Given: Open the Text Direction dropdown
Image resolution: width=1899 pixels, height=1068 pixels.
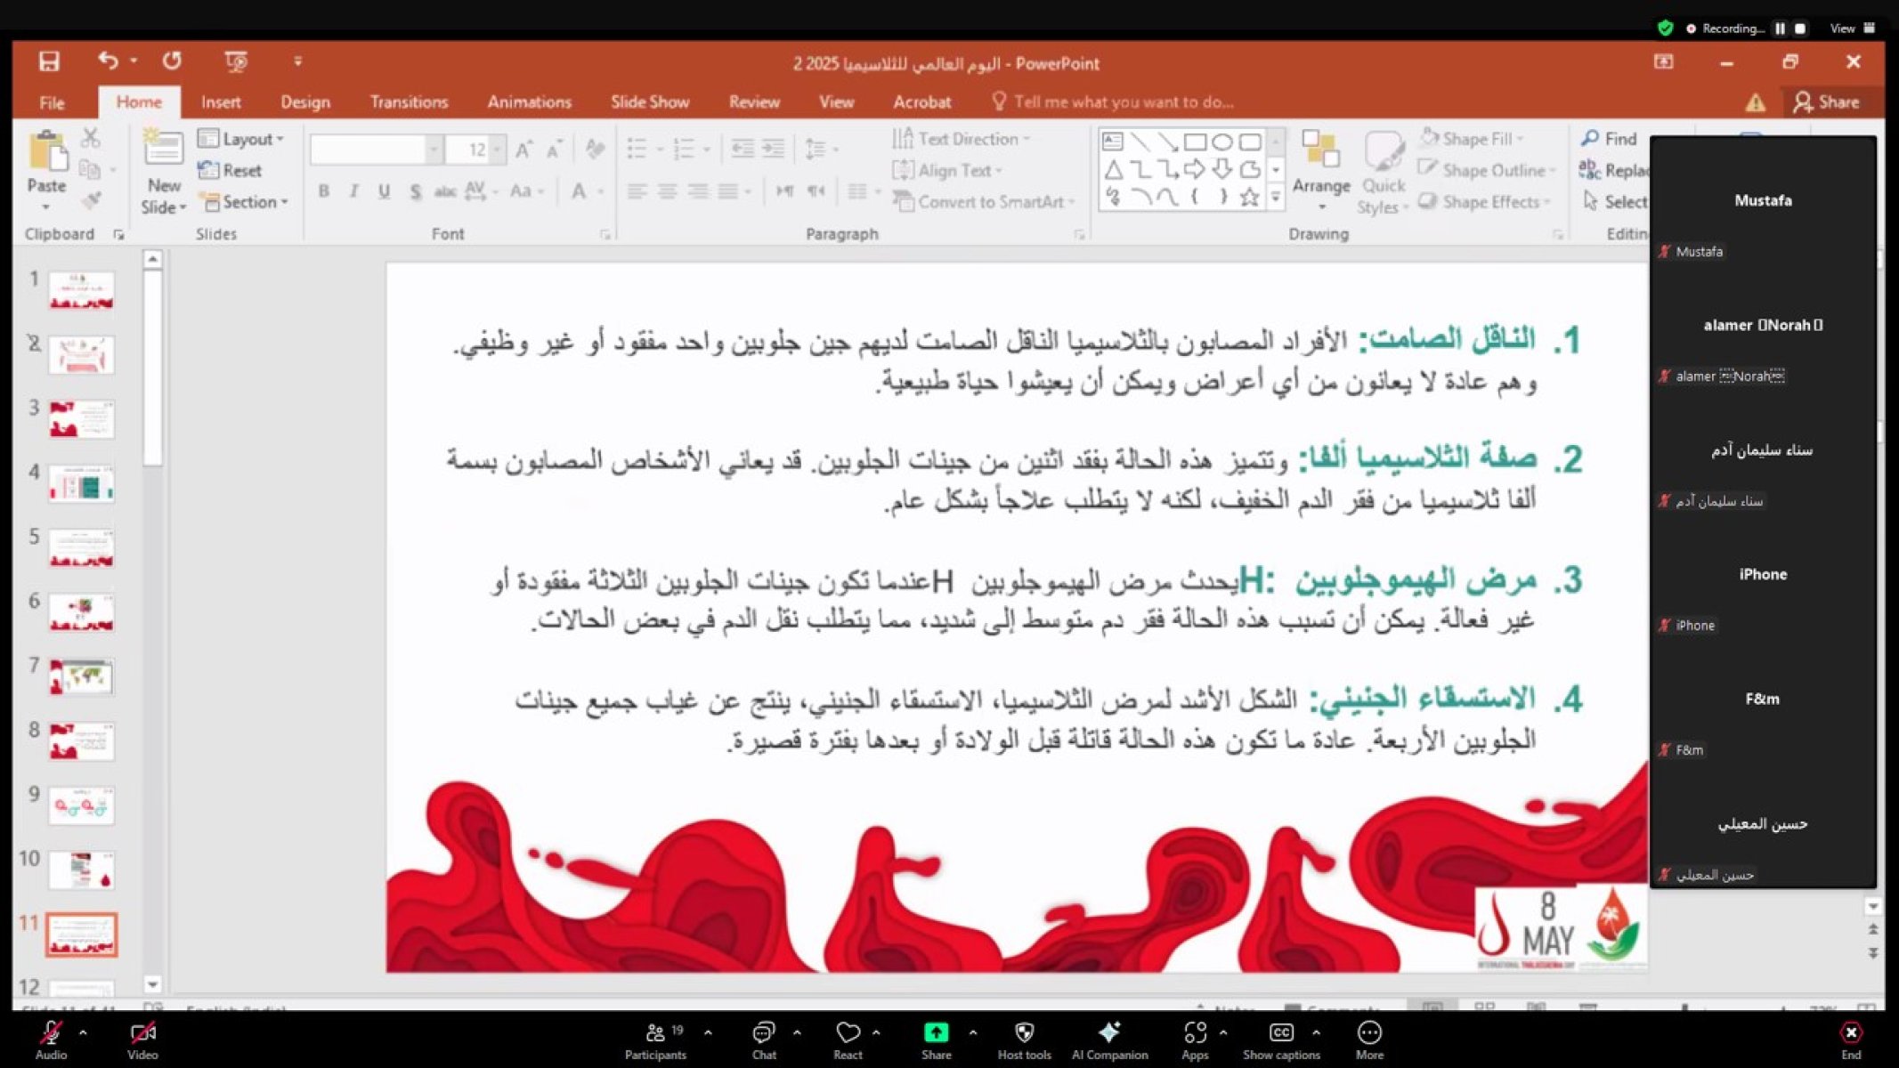Looking at the screenshot, I should pos(961,139).
